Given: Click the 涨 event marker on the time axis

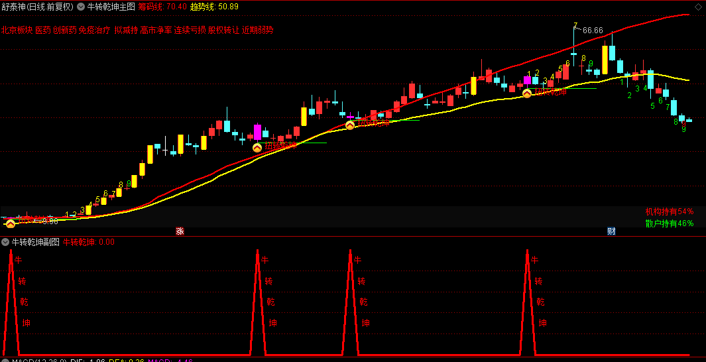Looking at the screenshot, I should [x=180, y=231].
